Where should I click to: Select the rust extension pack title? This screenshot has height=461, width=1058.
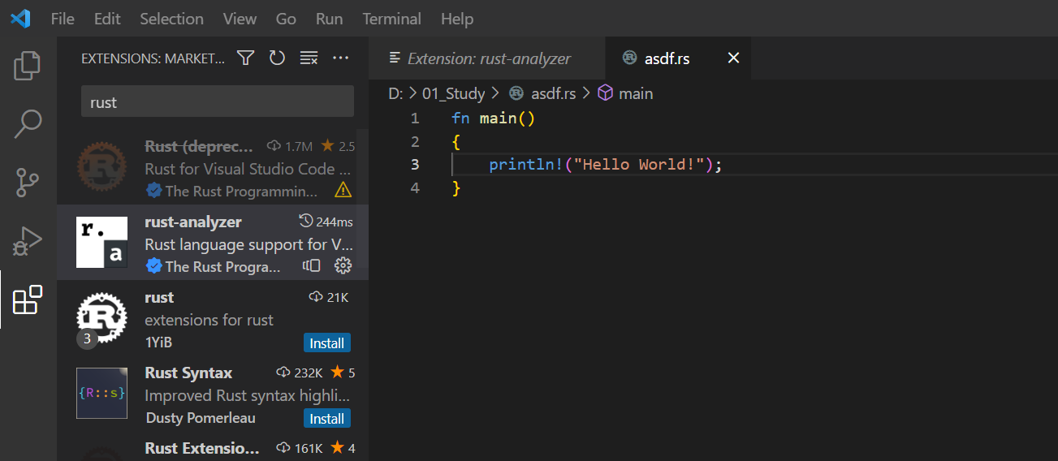[159, 297]
